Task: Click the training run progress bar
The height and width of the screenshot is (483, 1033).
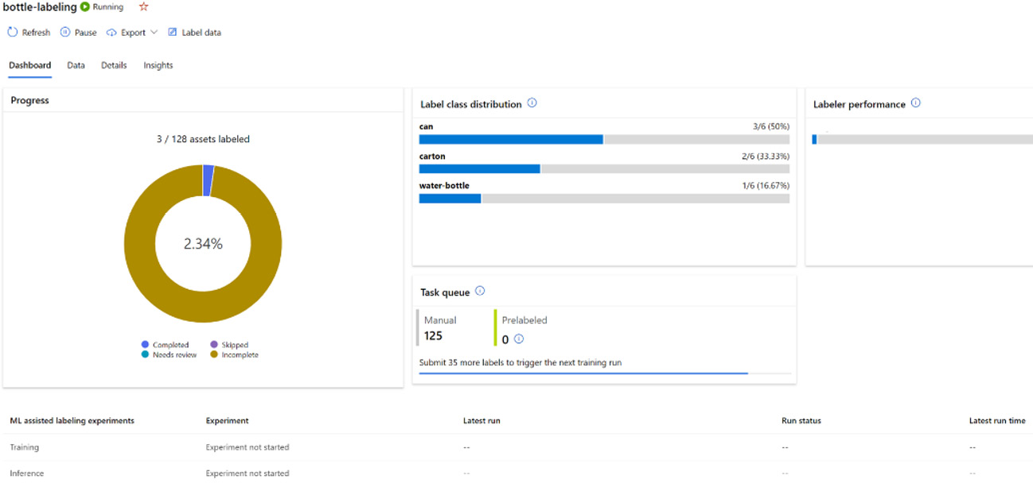Action: 605,373
